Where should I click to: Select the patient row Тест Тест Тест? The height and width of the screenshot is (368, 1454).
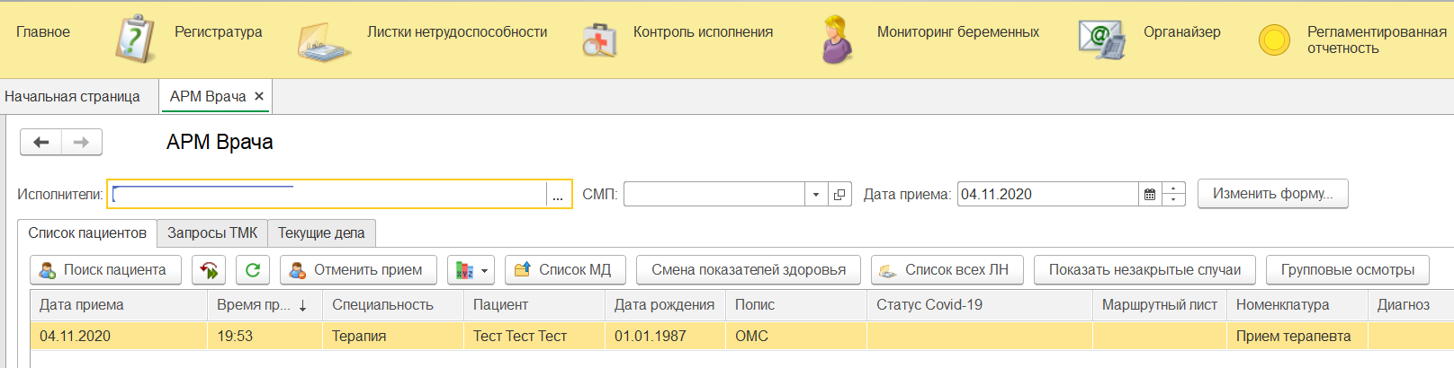point(520,337)
